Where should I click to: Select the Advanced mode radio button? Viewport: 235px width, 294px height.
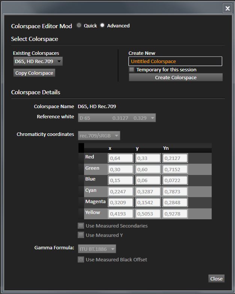click(x=102, y=26)
